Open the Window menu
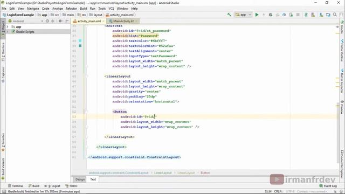This screenshot has height=194, width=345. click(x=122, y=9)
